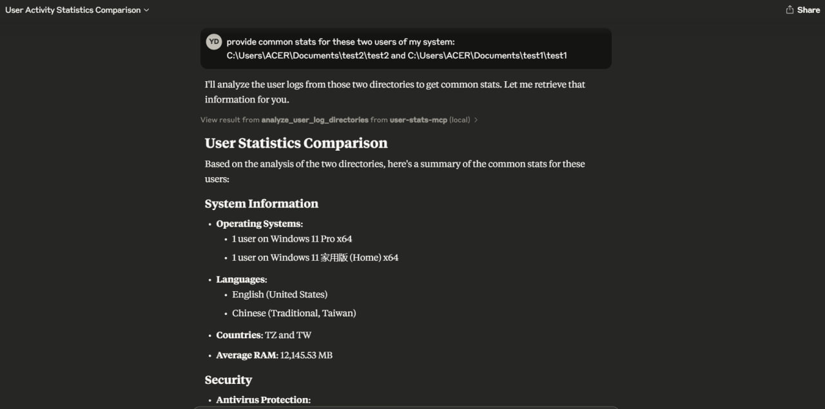Click the "Antivirus Protection" bullet label
825x409 pixels.
pos(263,400)
